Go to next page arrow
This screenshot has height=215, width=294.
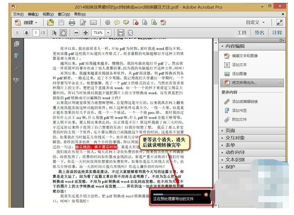pos(26,33)
